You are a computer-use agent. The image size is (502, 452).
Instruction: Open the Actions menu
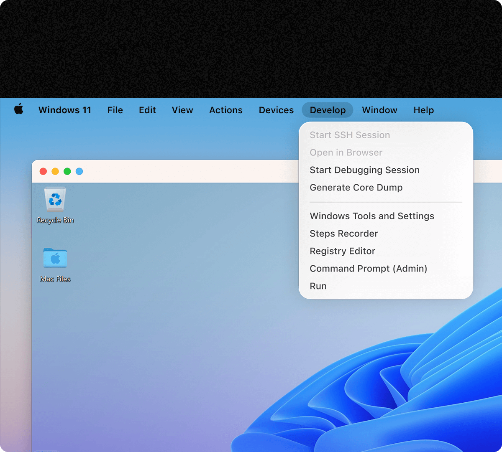(x=226, y=110)
